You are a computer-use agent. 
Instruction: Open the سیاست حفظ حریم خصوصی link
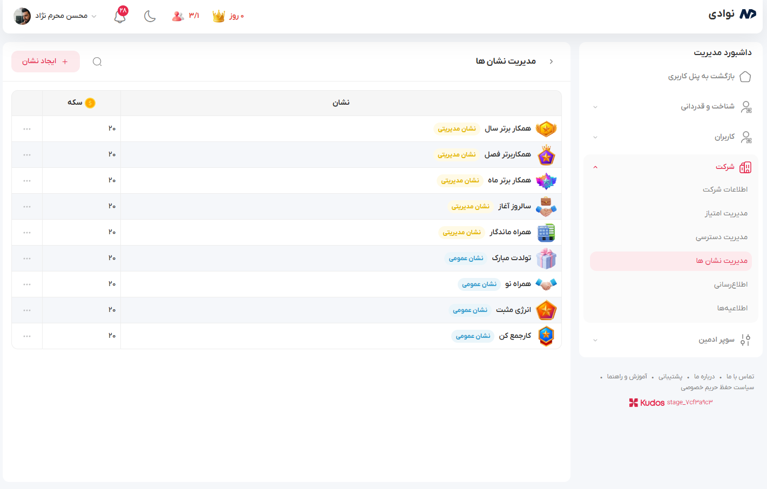(x=717, y=388)
